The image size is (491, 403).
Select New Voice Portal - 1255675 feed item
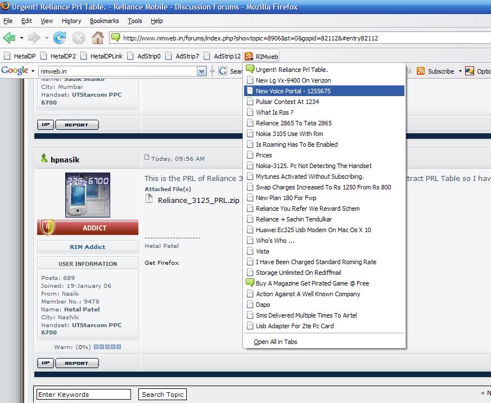[x=324, y=91]
